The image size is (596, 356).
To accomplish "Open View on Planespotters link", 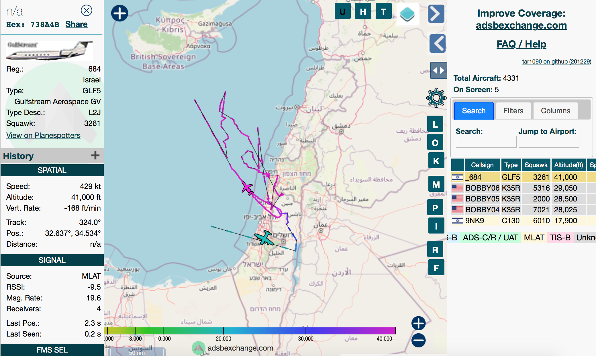I will coord(43,135).
